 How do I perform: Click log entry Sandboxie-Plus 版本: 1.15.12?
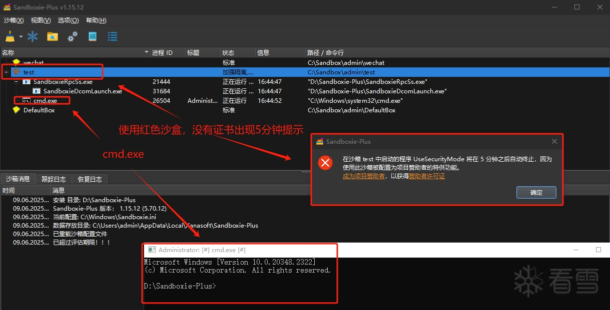[110, 208]
